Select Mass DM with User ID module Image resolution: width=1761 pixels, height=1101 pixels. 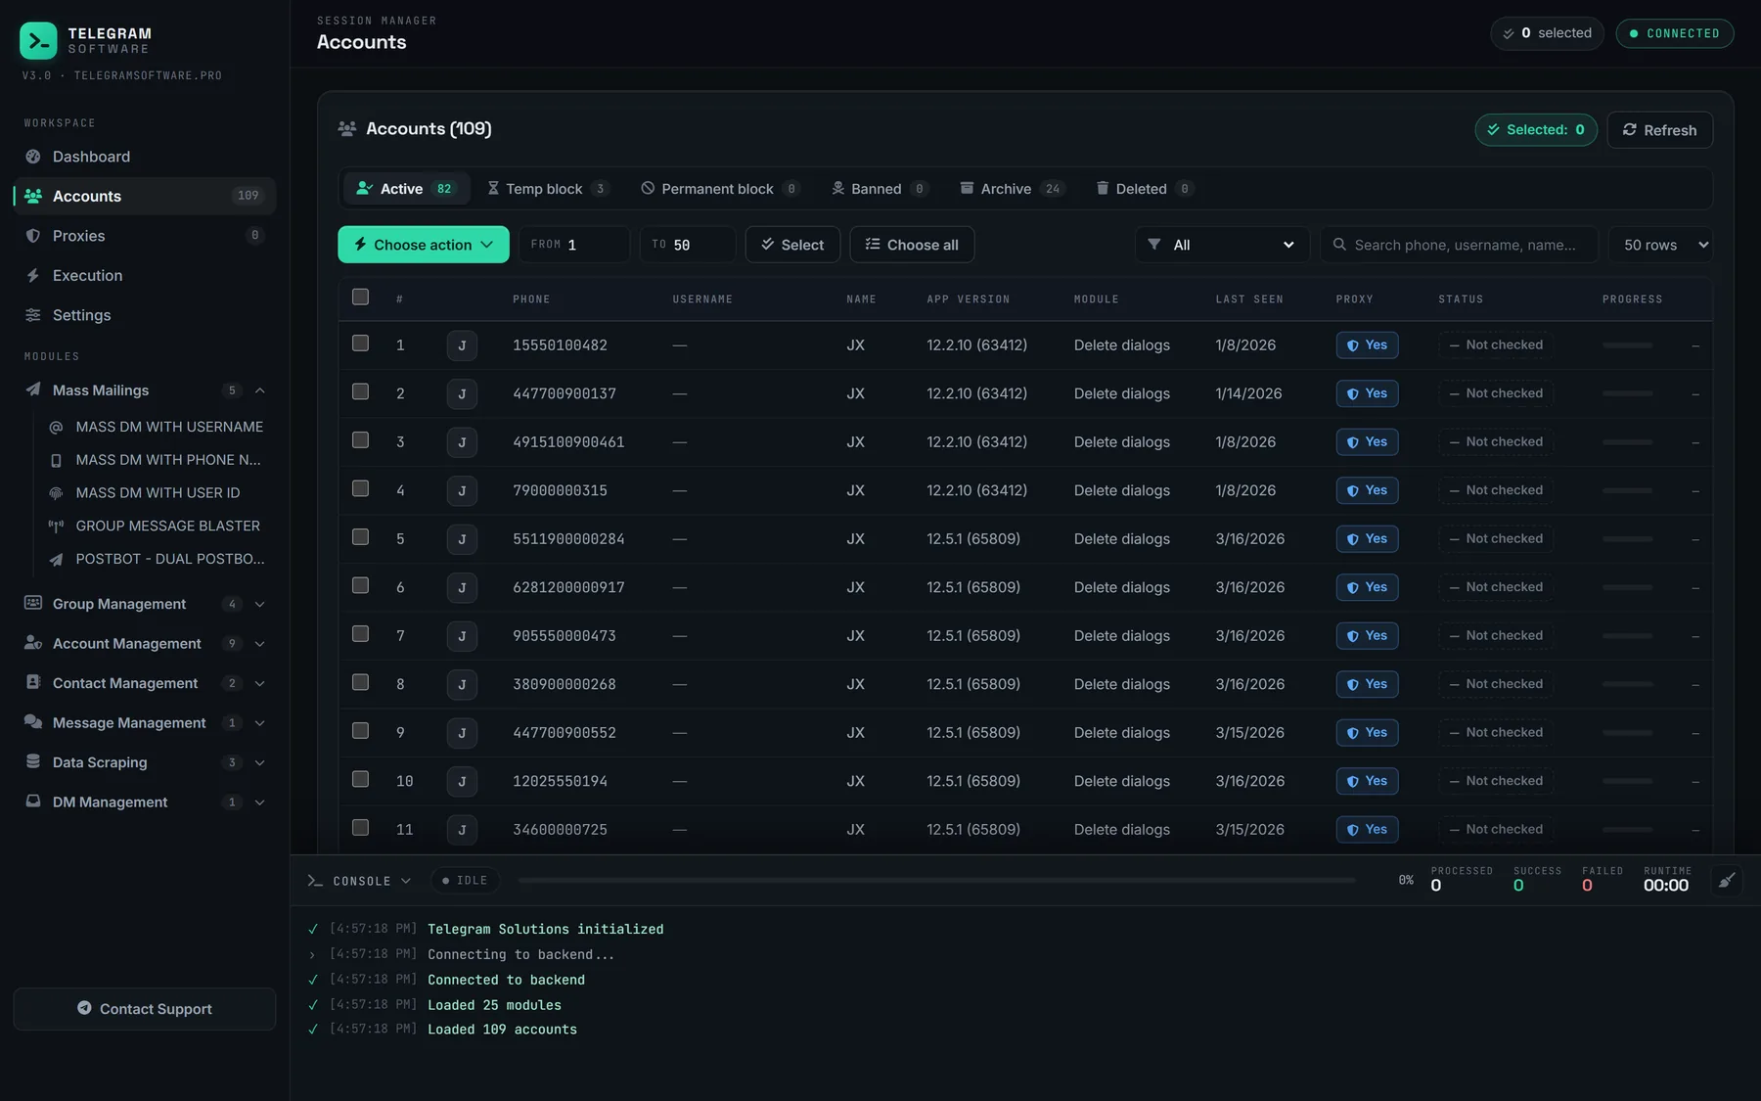pyautogui.click(x=158, y=493)
